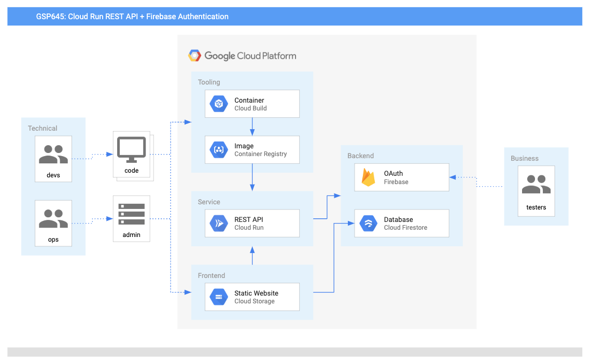Click the "Cloud Firestore" subtitle text

405,228
